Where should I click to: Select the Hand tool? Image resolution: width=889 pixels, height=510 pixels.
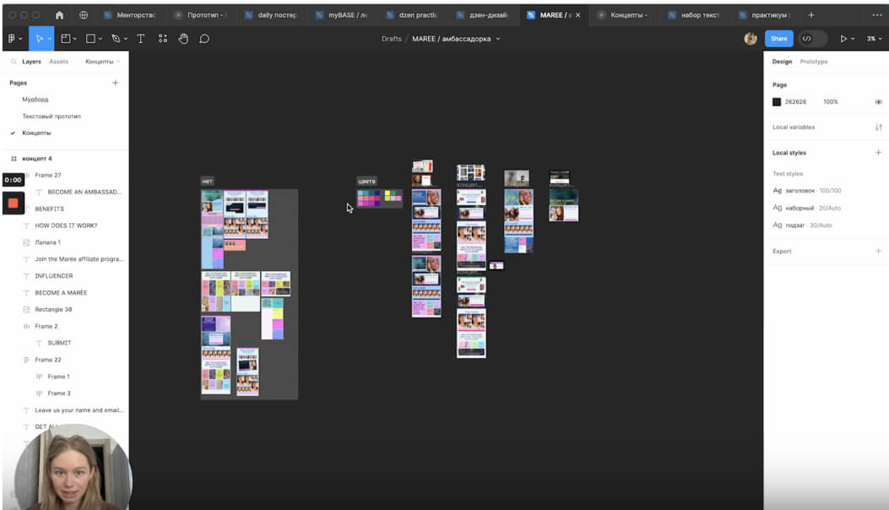pos(183,39)
